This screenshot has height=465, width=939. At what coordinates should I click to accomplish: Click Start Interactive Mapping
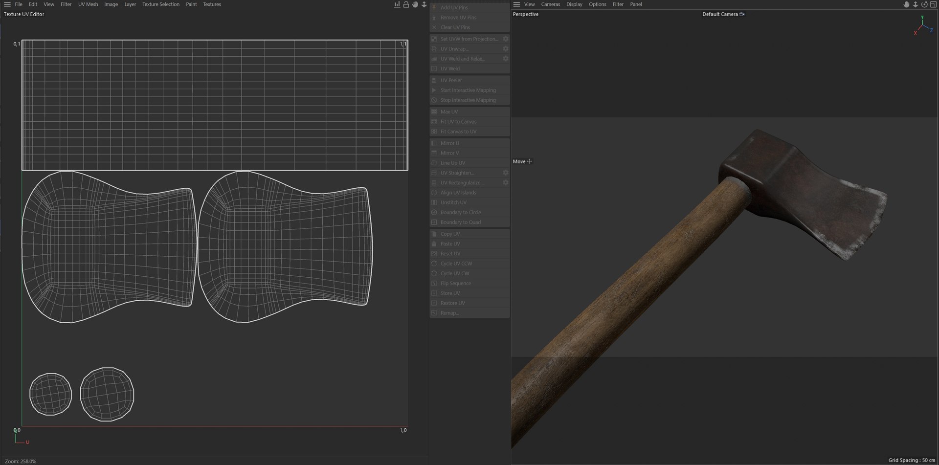[469, 90]
